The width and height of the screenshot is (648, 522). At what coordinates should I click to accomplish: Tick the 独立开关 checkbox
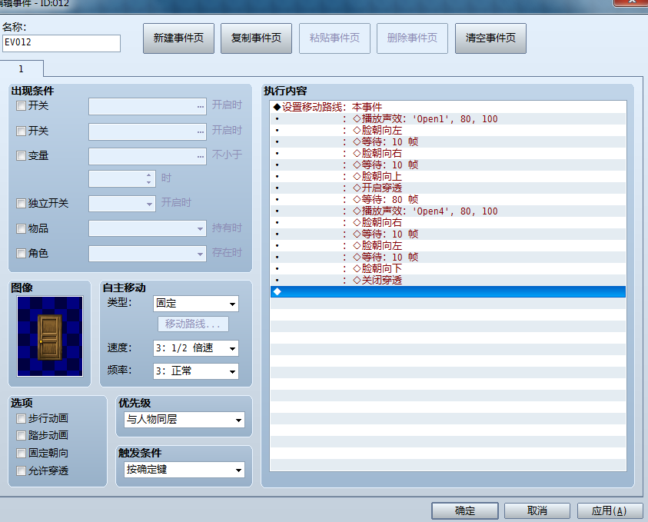pos(21,204)
